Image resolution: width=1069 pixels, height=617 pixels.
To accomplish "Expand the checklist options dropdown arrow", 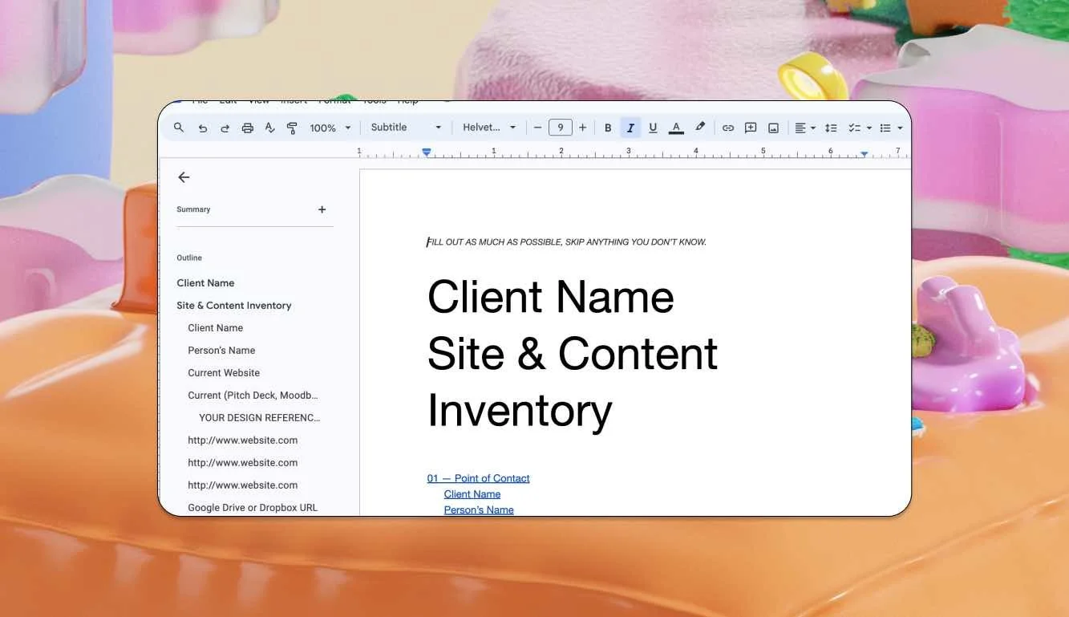I will coord(869,128).
